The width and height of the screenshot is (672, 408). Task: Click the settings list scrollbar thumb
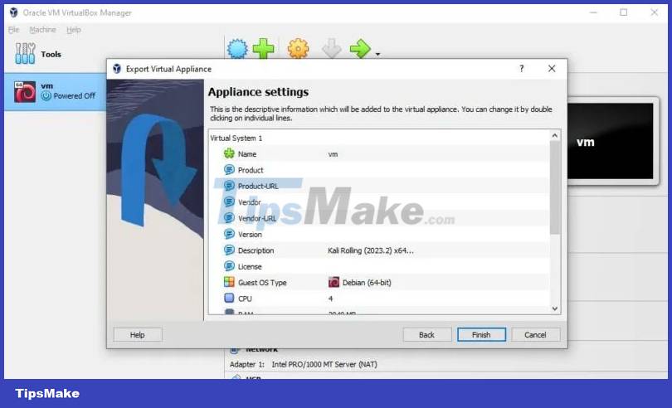(554, 187)
